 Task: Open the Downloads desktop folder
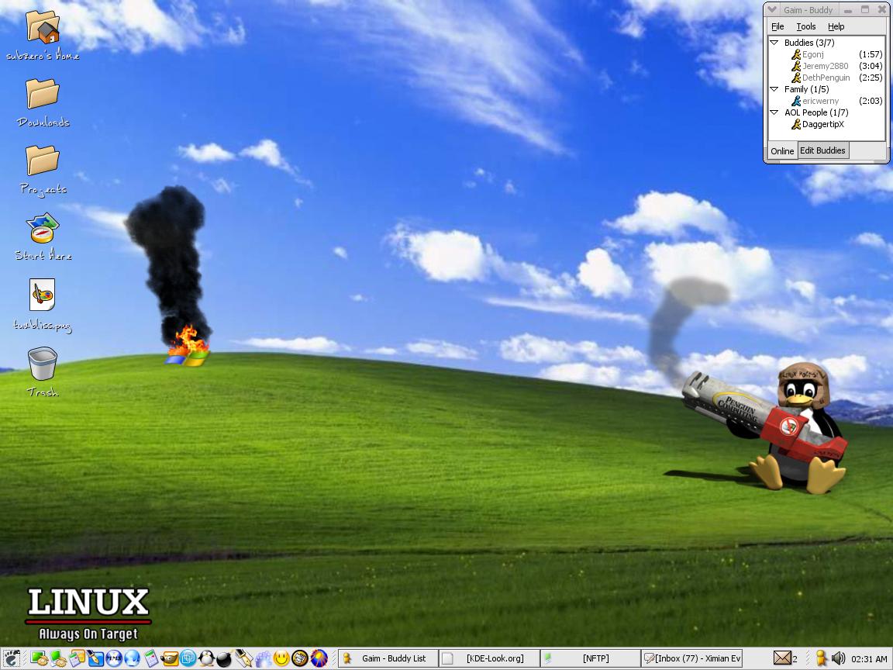[43, 102]
